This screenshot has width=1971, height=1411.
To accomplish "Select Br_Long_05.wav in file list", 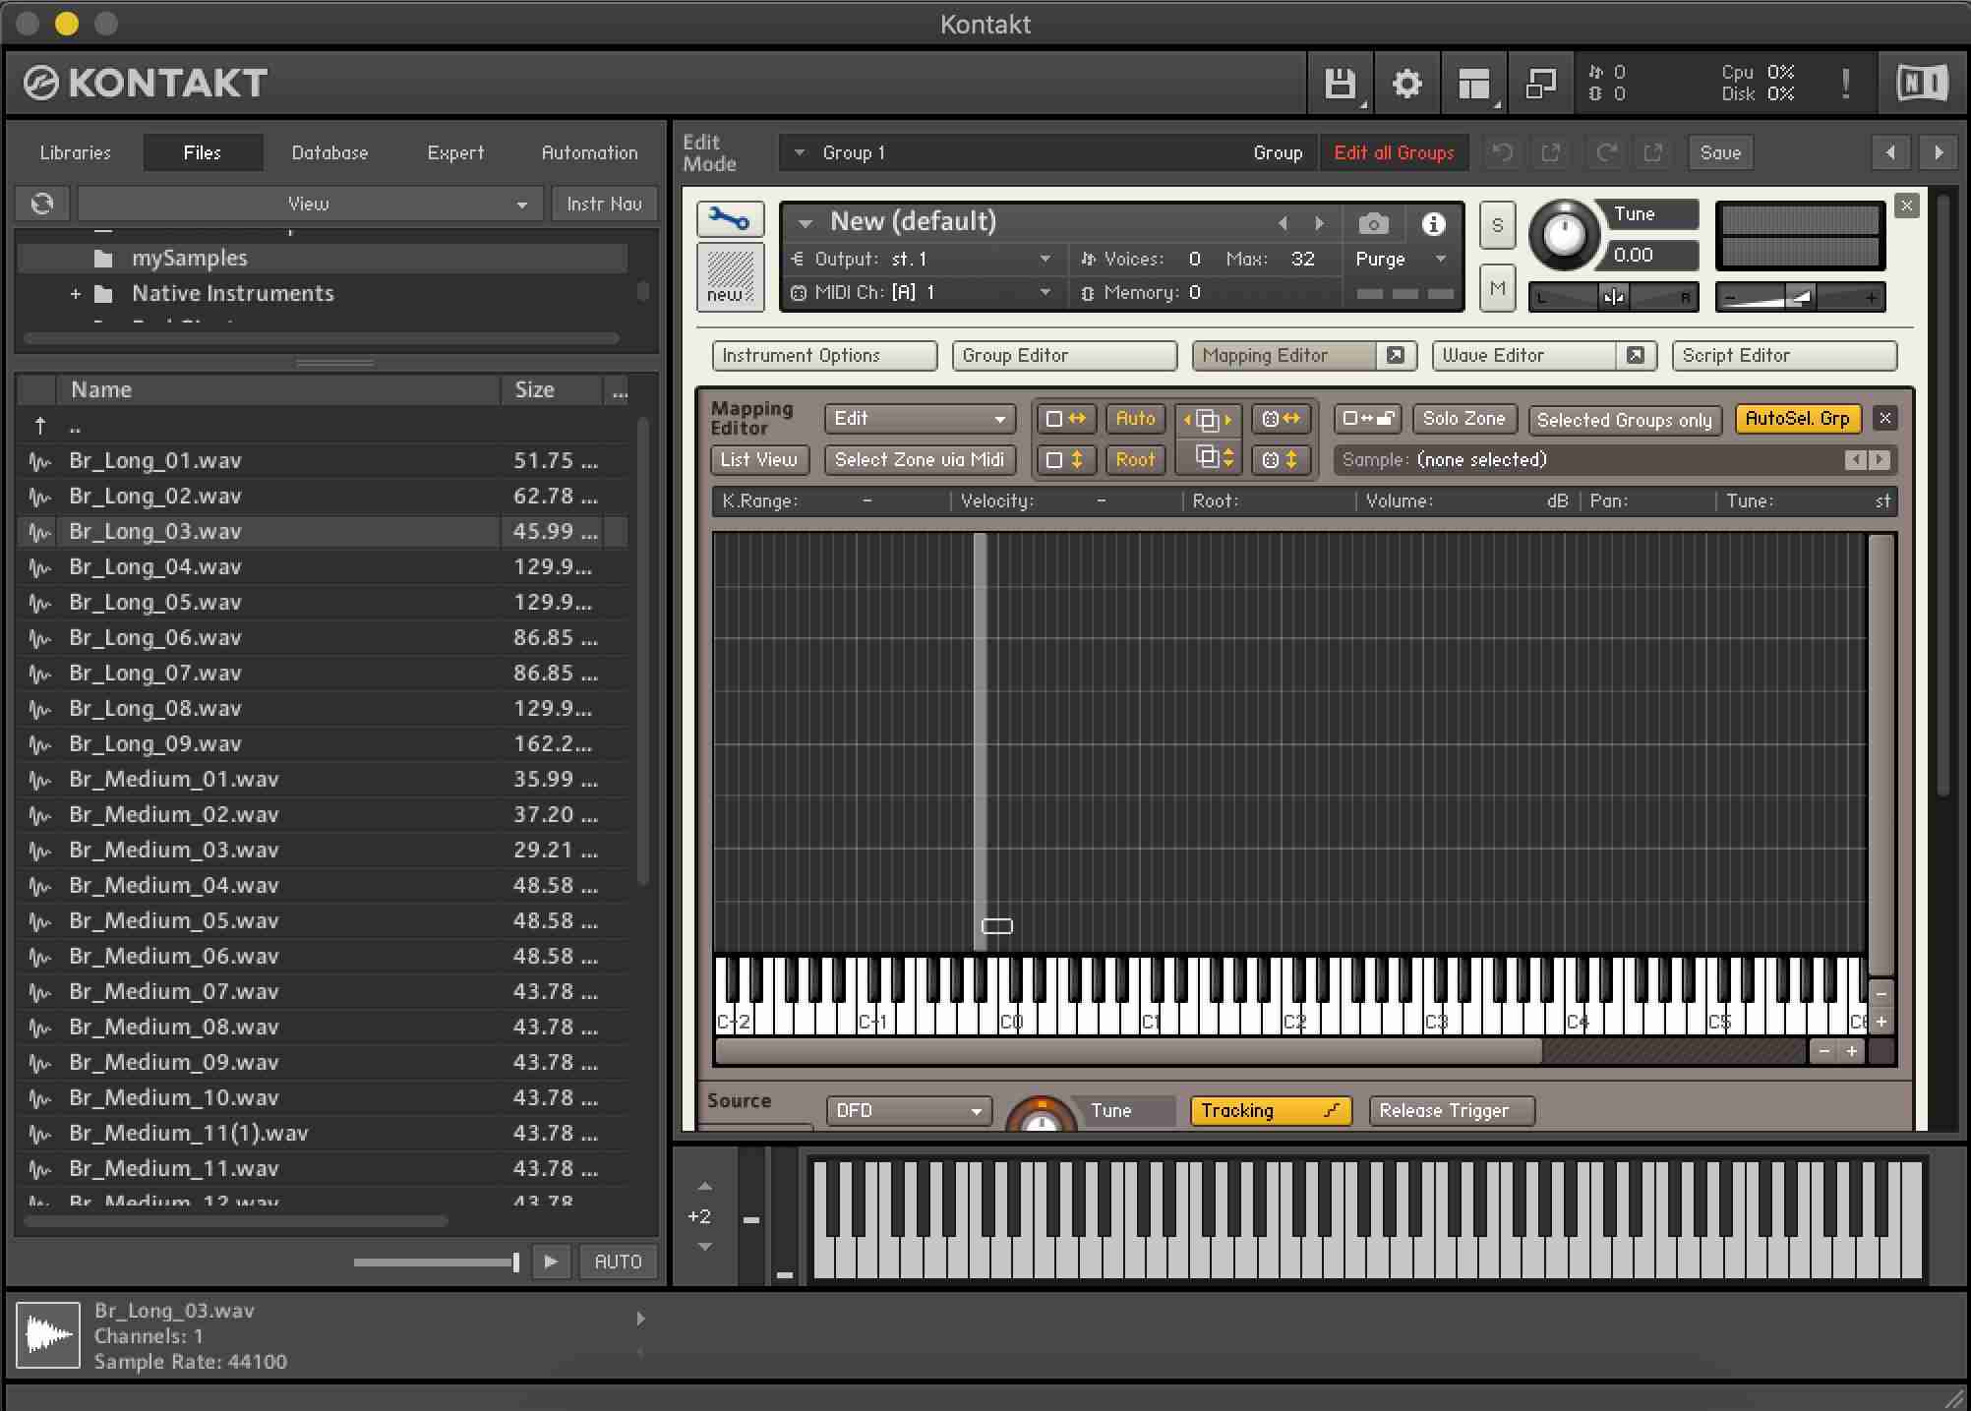I will coord(323,602).
